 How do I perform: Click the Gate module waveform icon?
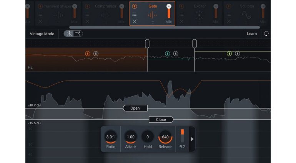(153, 15)
